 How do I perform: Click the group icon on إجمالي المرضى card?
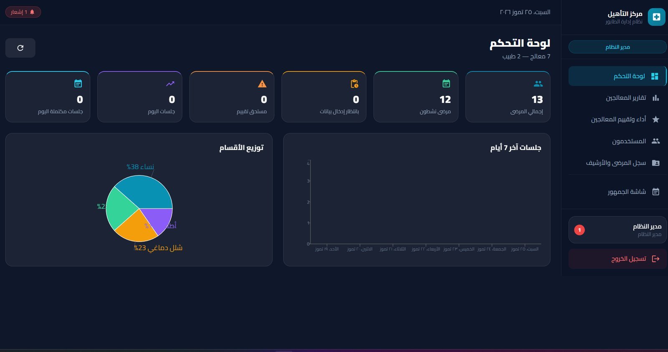538,84
